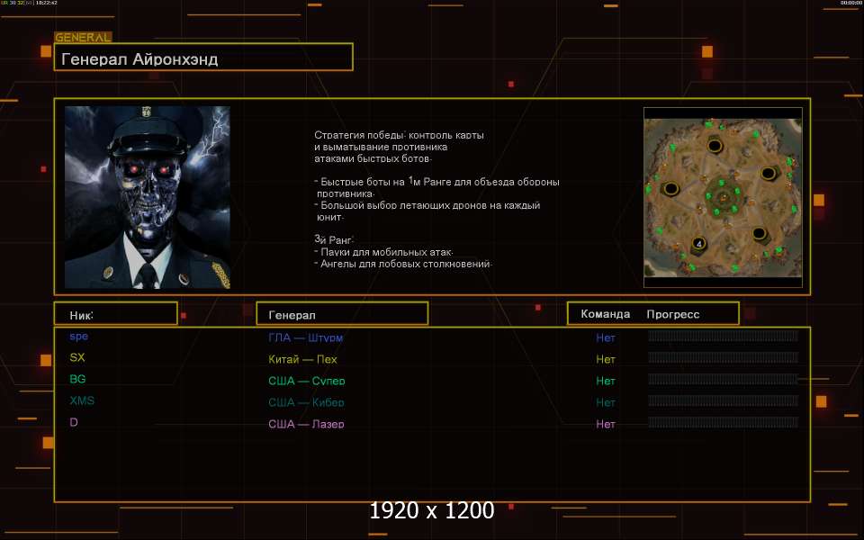The image size is (864, 540).
Task: Click the '3й Ранг' heading text
Action: tap(334, 239)
